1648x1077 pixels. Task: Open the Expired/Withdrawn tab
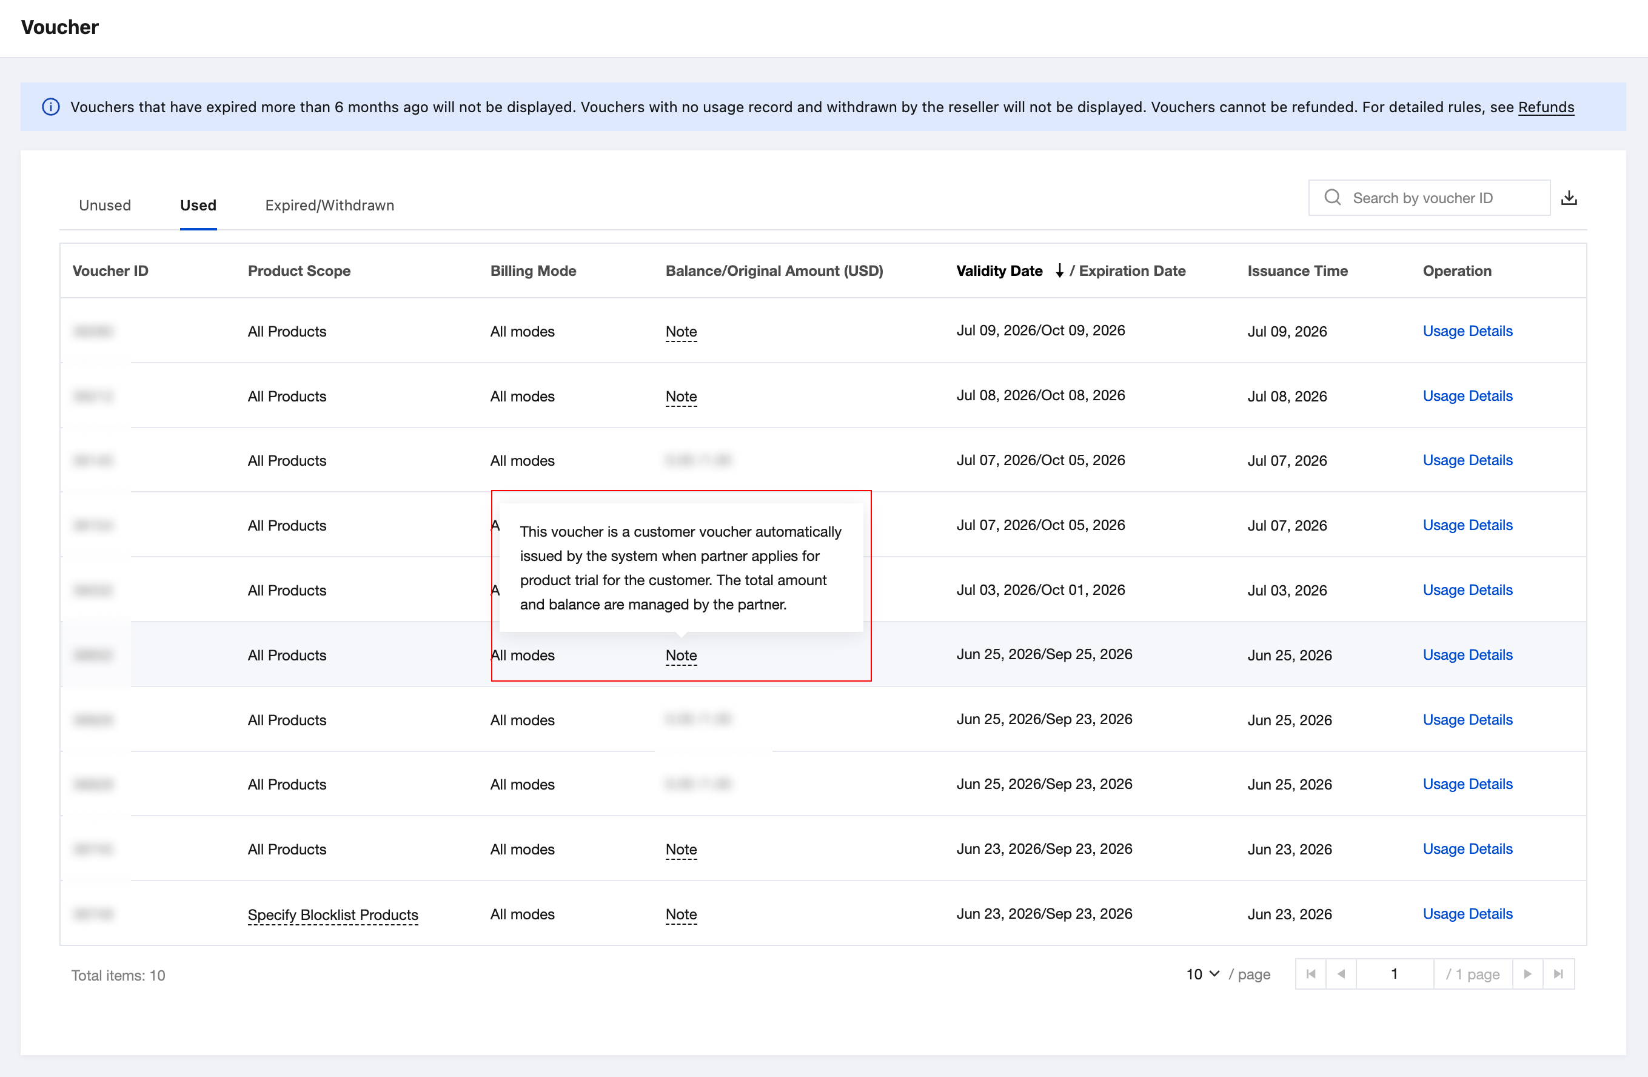(x=330, y=205)
